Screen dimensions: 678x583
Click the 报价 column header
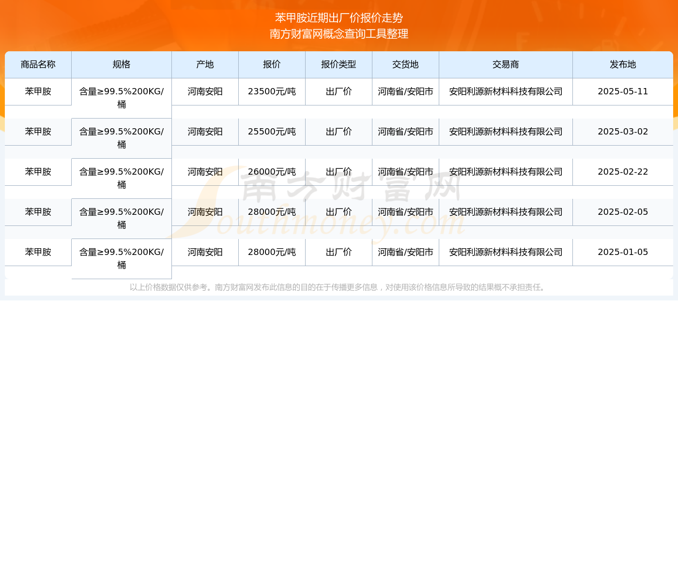coord(272,64)
